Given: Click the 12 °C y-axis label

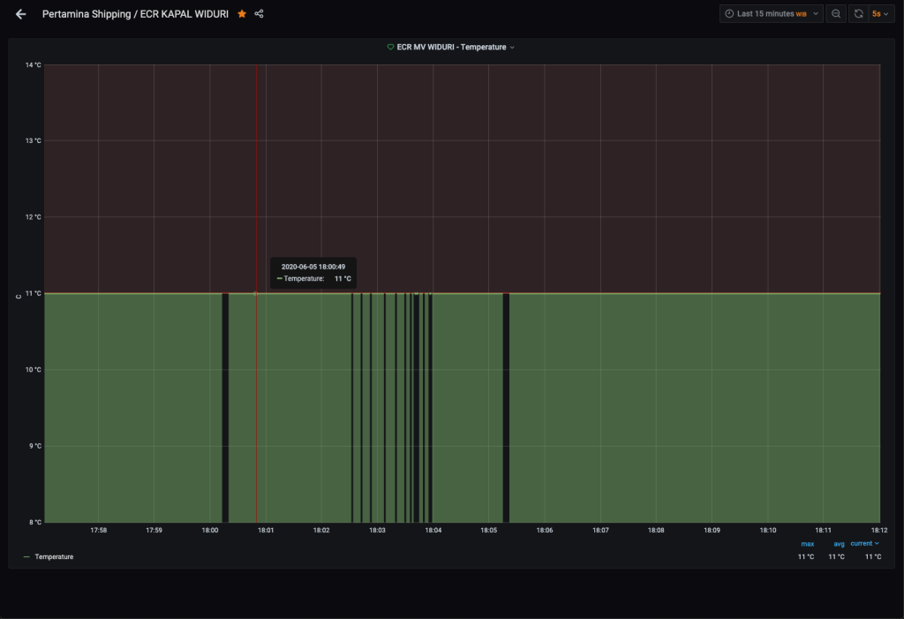Looking at the screenshot, I should (34, 217).
